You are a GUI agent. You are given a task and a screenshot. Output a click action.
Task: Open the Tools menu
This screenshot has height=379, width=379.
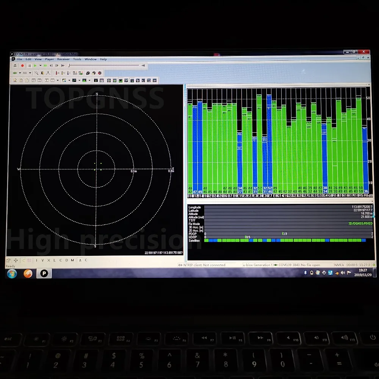click(77, 59)
